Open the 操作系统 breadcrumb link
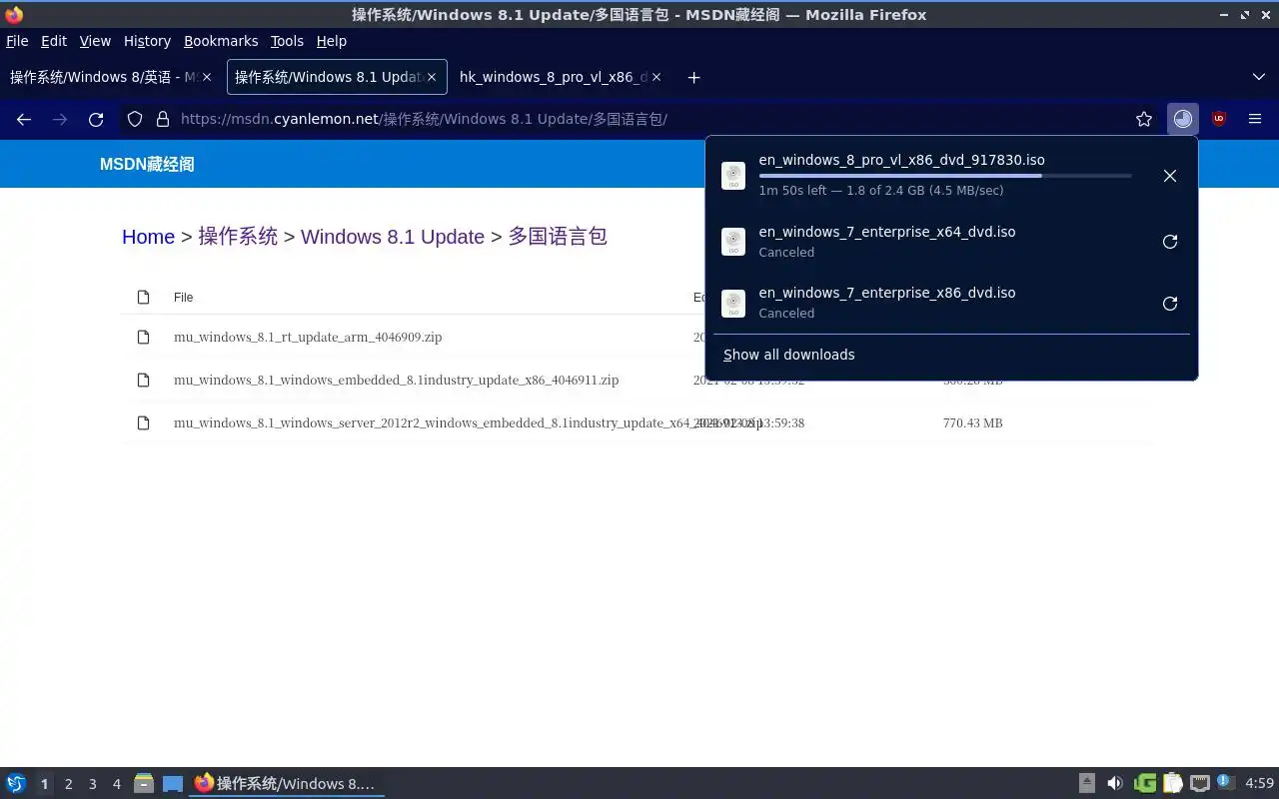The width and height of the screenshot is (1279, 799). click(x=238, y=237)
